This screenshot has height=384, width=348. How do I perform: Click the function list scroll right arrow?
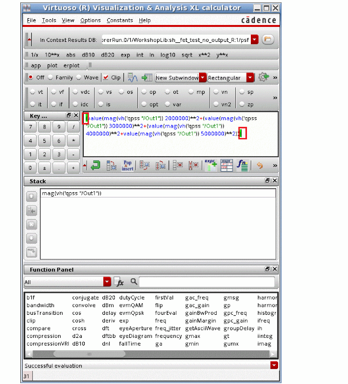[273, 354]
